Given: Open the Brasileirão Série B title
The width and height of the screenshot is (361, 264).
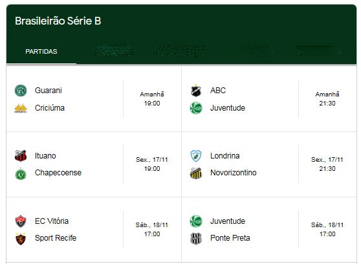Looking at the screenshot, I should 58,21.
